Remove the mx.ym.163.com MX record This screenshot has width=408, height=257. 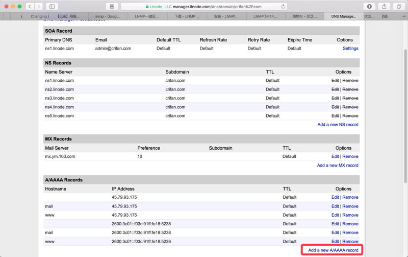point(350,156)
